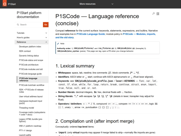
Task: Open the More resources menu
Action: point(87,4)
